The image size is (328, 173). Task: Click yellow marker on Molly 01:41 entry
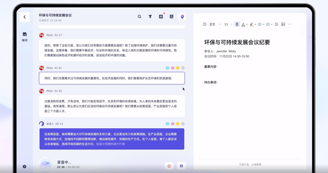[x=178, y=68]
